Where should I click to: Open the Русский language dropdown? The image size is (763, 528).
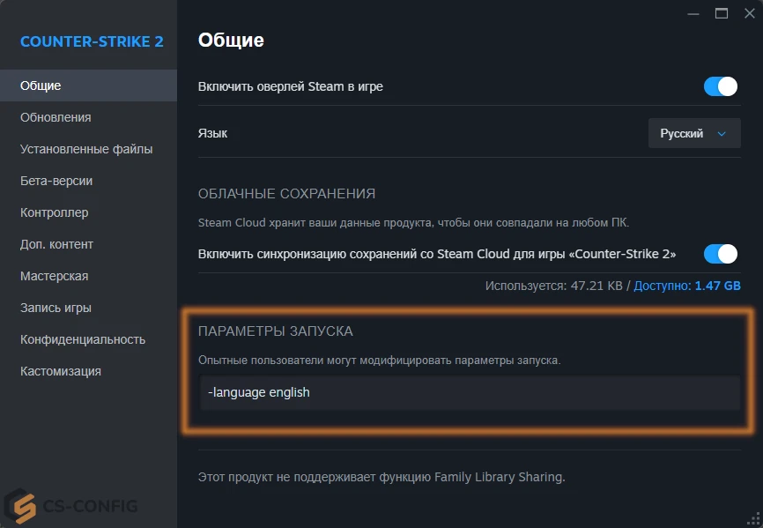tap(694, 133)
